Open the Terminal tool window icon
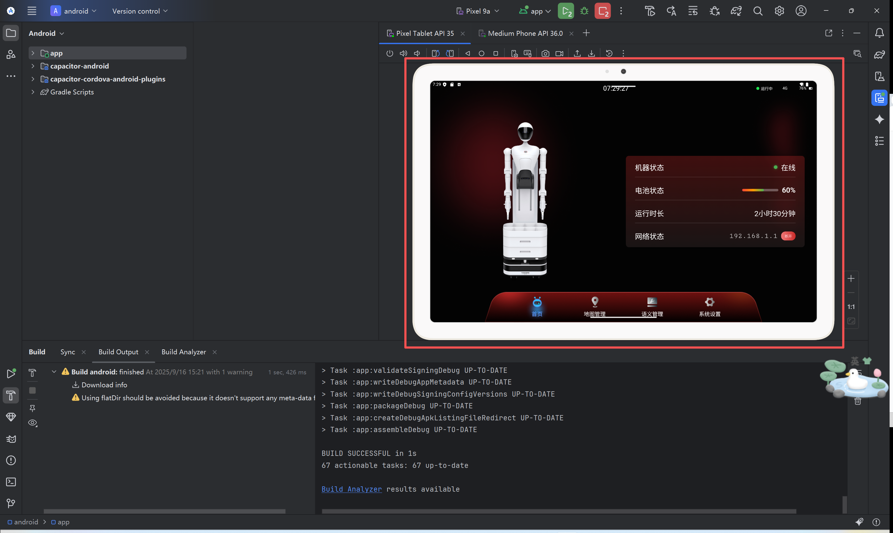Viewport: 893px width, 533px height. pos(11,482)
